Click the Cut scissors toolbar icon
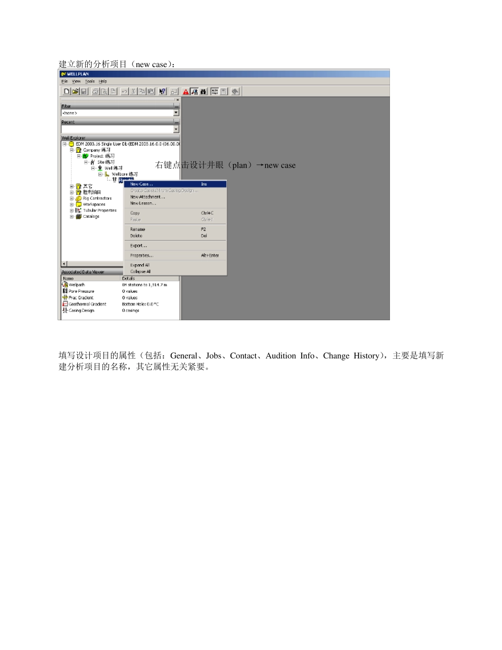This screenshot has width=502, height=650. [133, 91]
